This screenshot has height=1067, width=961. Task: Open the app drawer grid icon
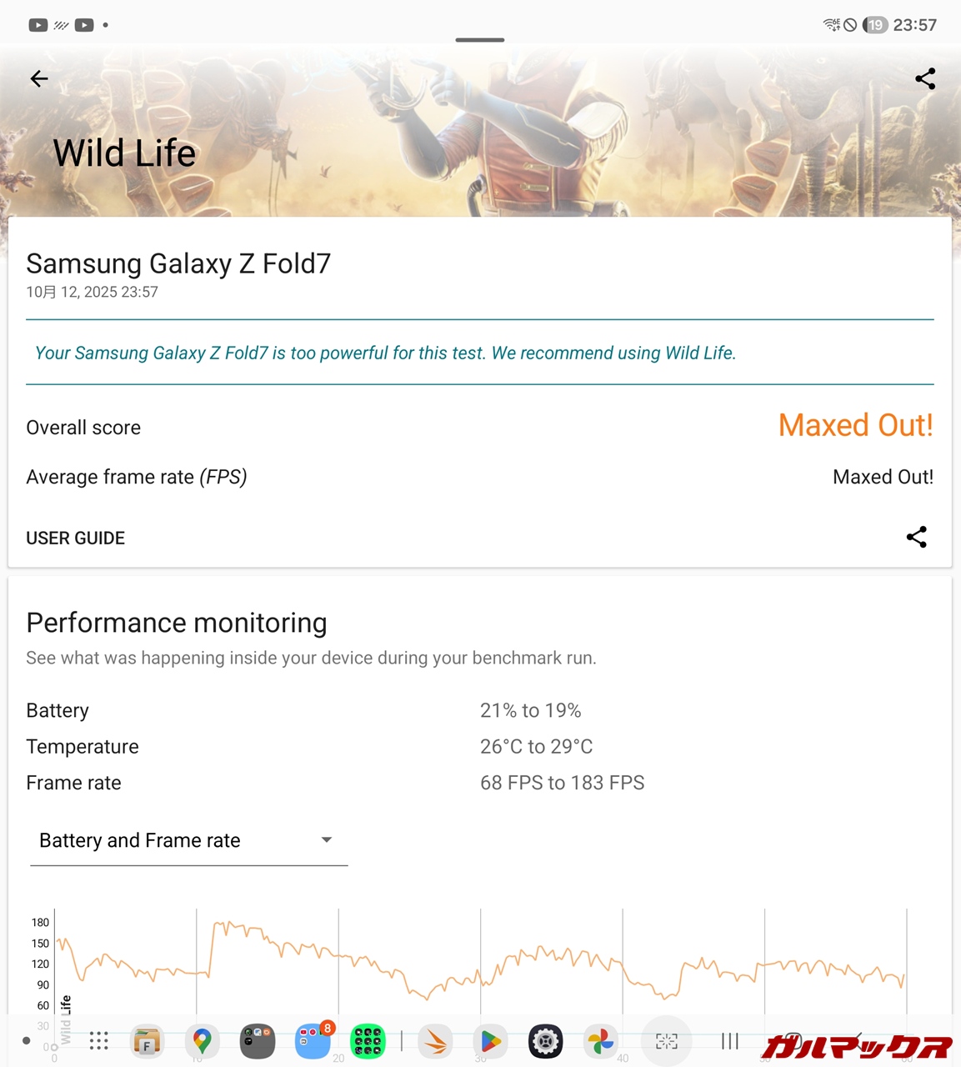[x=99, y=1041]
